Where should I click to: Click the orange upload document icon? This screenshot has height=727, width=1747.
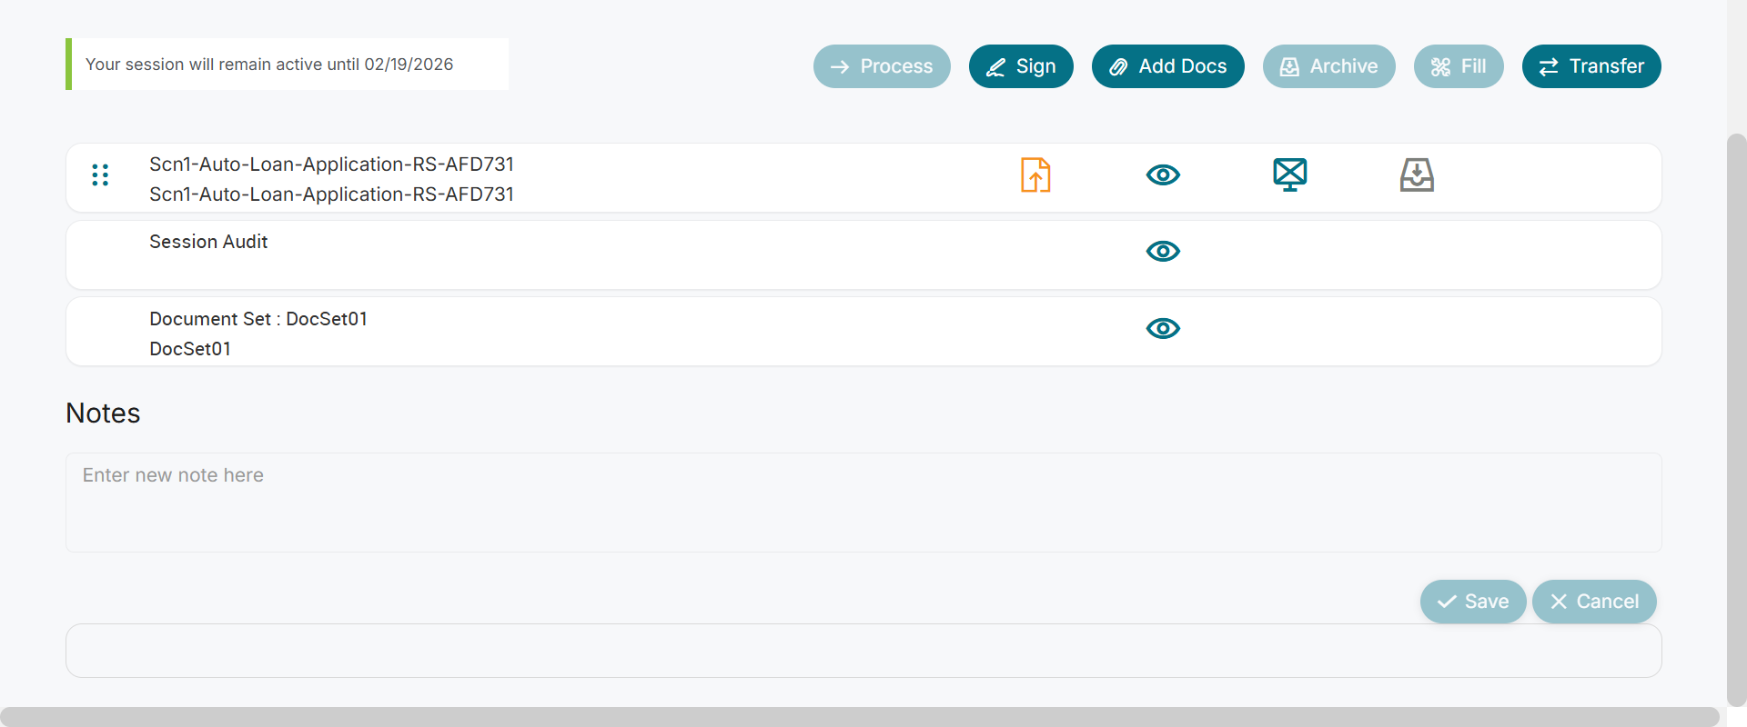1035,174
